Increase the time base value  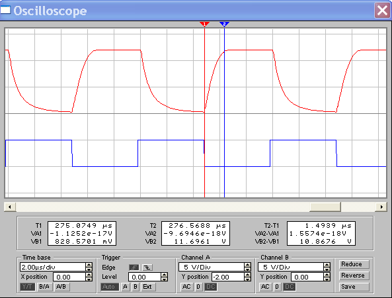89,265
